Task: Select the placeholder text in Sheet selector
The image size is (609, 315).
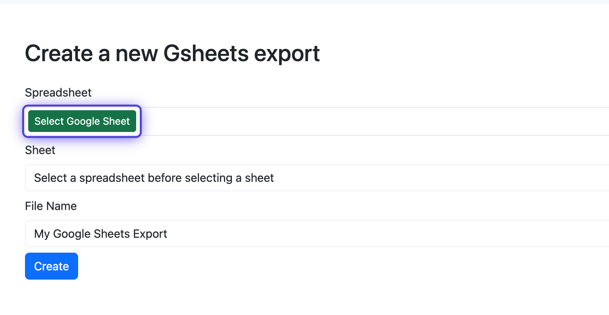Action: [154, 178]
